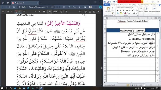Refresh the page in Edge browser
Screen dimensions: 161x90
pyautogui.click(x=9, y=7)
